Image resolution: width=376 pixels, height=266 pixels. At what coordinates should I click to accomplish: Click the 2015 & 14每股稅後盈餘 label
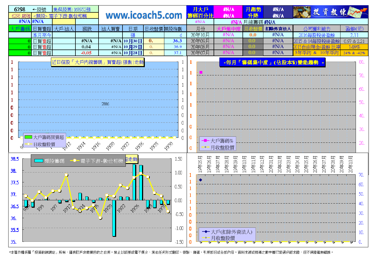[317, 41]
